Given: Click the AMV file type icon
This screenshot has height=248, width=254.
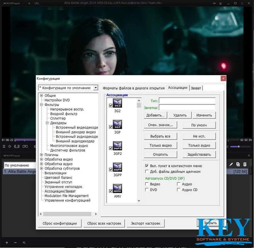Looking at the screenshot, I should (x=117, y=188).
